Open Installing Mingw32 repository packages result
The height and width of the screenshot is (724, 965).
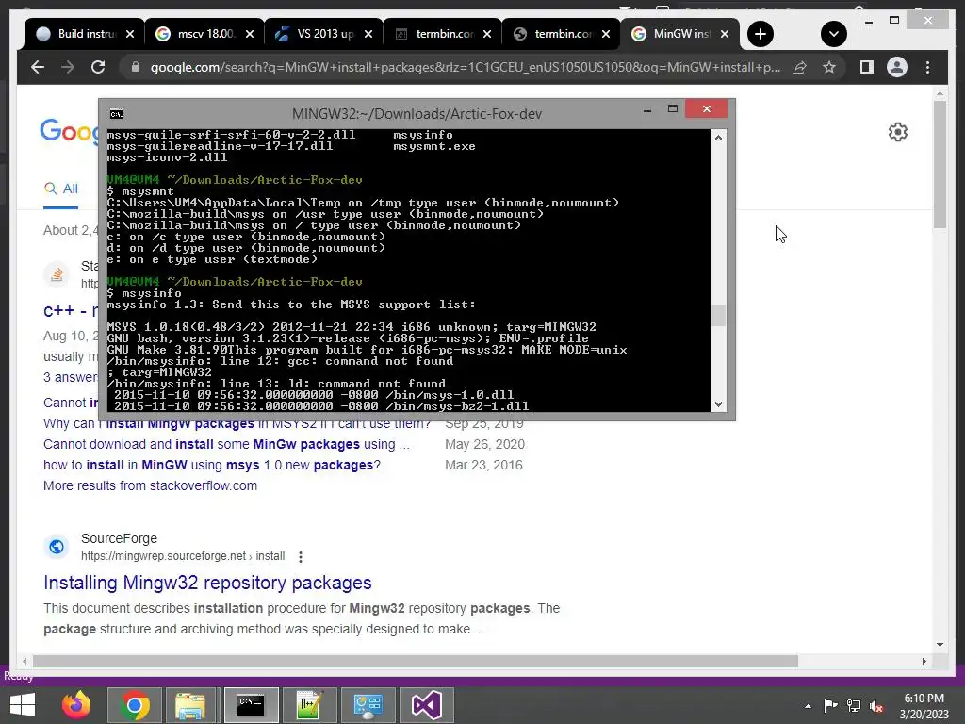click(207, 583)
